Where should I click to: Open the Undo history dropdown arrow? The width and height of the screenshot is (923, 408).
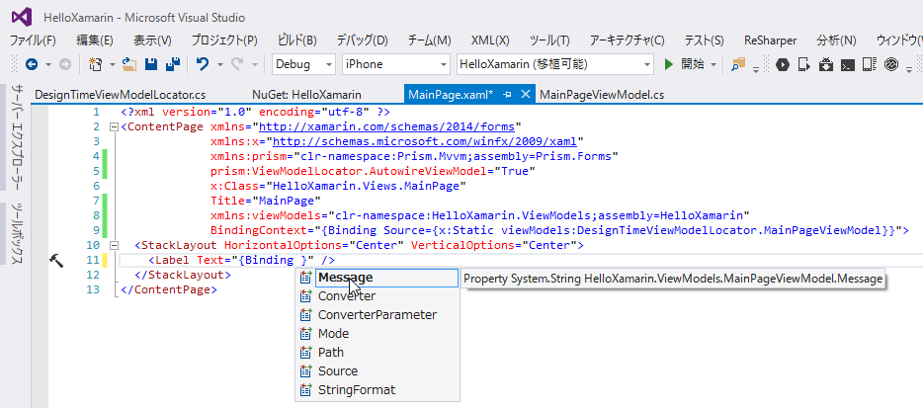pos(219,64)
